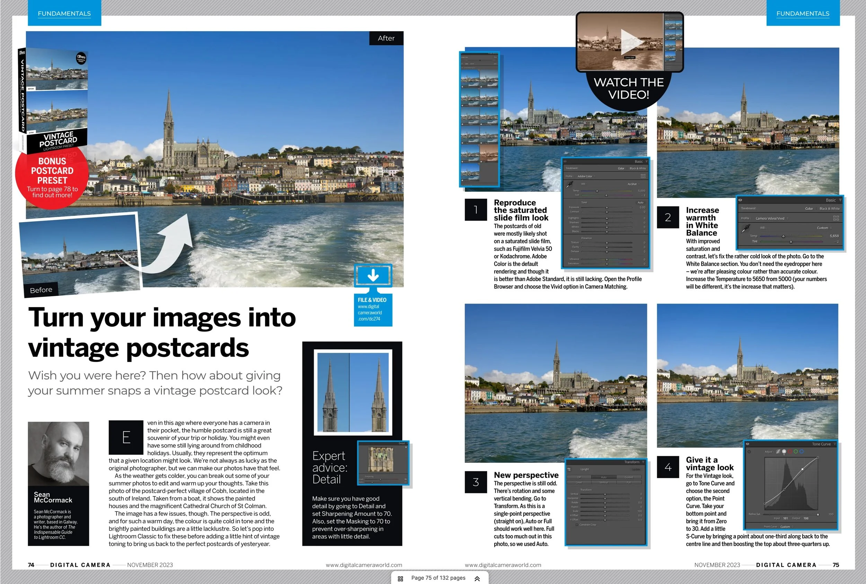Screen dimensions: 866x584
Task: Open the WB Custom dropdown
Action: 824,227
